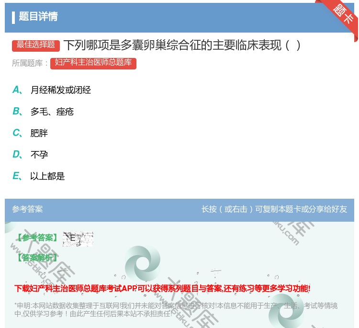
Task: Select option letter B
Action: (16, 111)
